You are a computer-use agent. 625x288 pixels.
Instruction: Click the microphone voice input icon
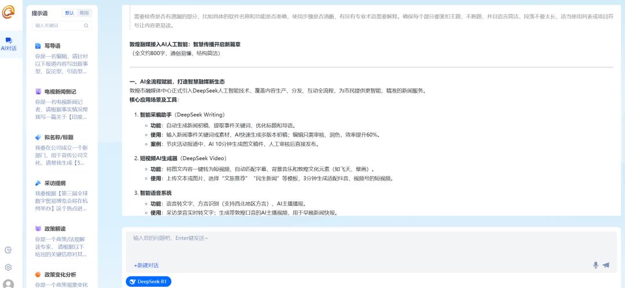tap(595, 265)
